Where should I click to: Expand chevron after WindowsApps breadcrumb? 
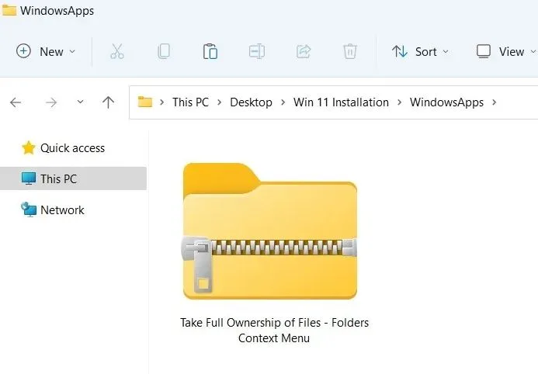coord(494,102)
